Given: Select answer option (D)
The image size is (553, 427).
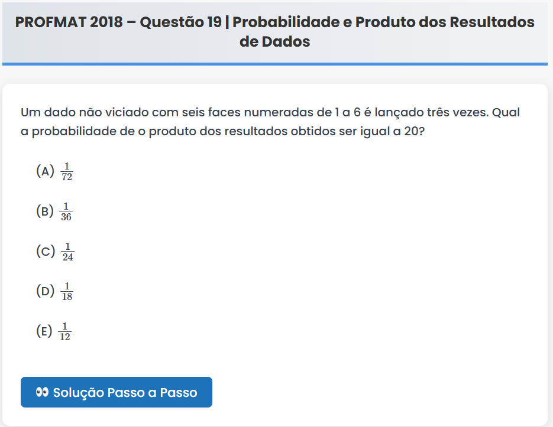Looking at the screenshot, I should click(x=45, y=291).
